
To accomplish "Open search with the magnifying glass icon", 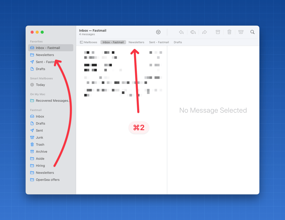I will [252, 32].
